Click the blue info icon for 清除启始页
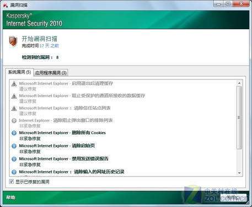This screenshot has width=252, height=207. (14, 146)
